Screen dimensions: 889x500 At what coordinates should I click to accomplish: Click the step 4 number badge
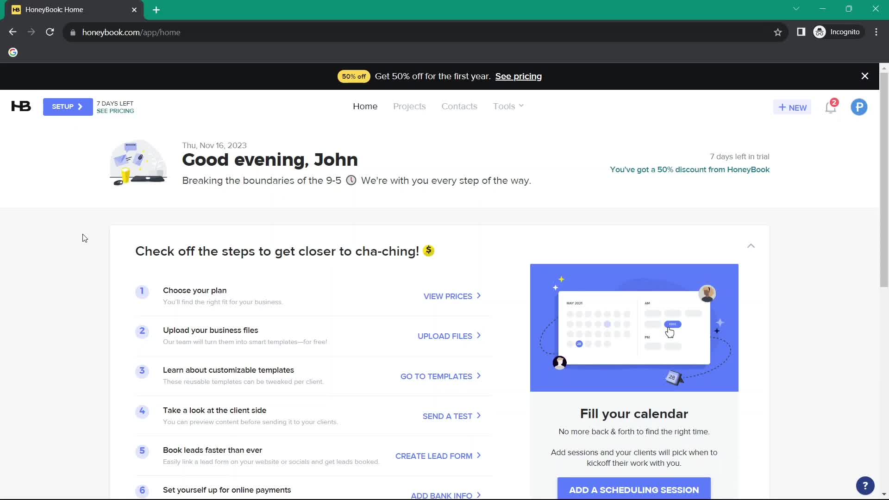[x=142, y=411]
